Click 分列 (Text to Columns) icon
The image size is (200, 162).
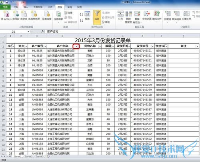coord(120,16)
